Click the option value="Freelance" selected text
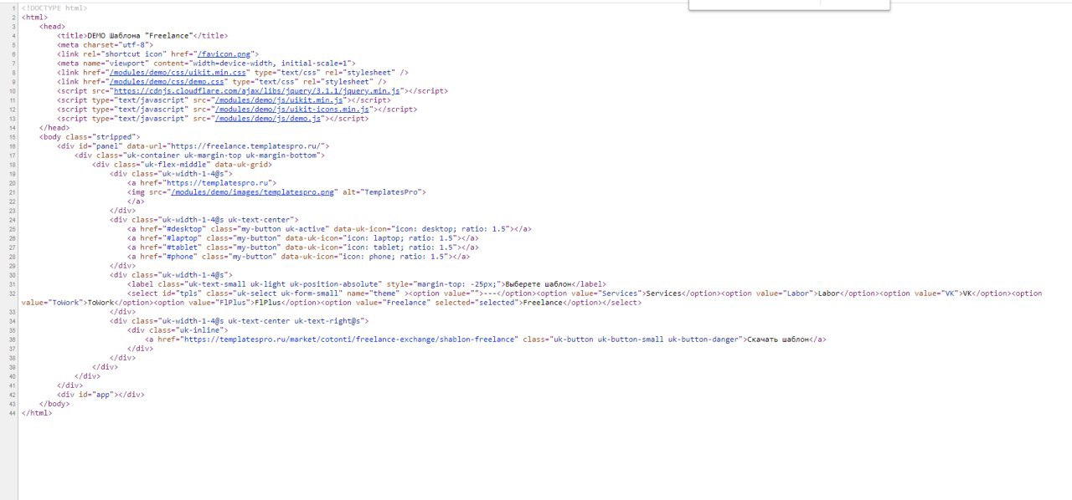Screen dimensions: 1072x500 point(420,302)
